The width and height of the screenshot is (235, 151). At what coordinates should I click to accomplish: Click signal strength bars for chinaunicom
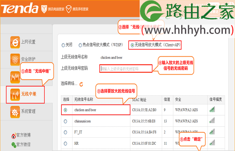pyautogui.click(x=212, y=120)
